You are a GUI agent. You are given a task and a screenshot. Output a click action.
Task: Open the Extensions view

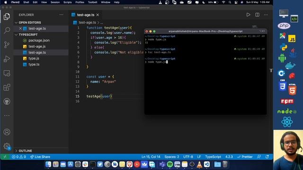pos(7,87)
